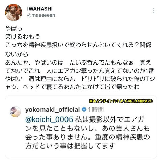Viewport: 162px width, 161px height.
Task: Click quoted last line 方だという事は把握してます
Action: 70,146
